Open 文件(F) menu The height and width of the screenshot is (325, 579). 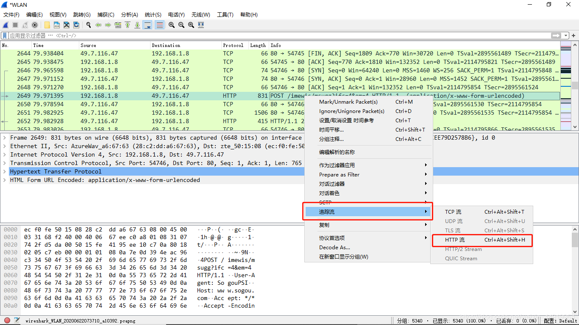click(11, 15)
